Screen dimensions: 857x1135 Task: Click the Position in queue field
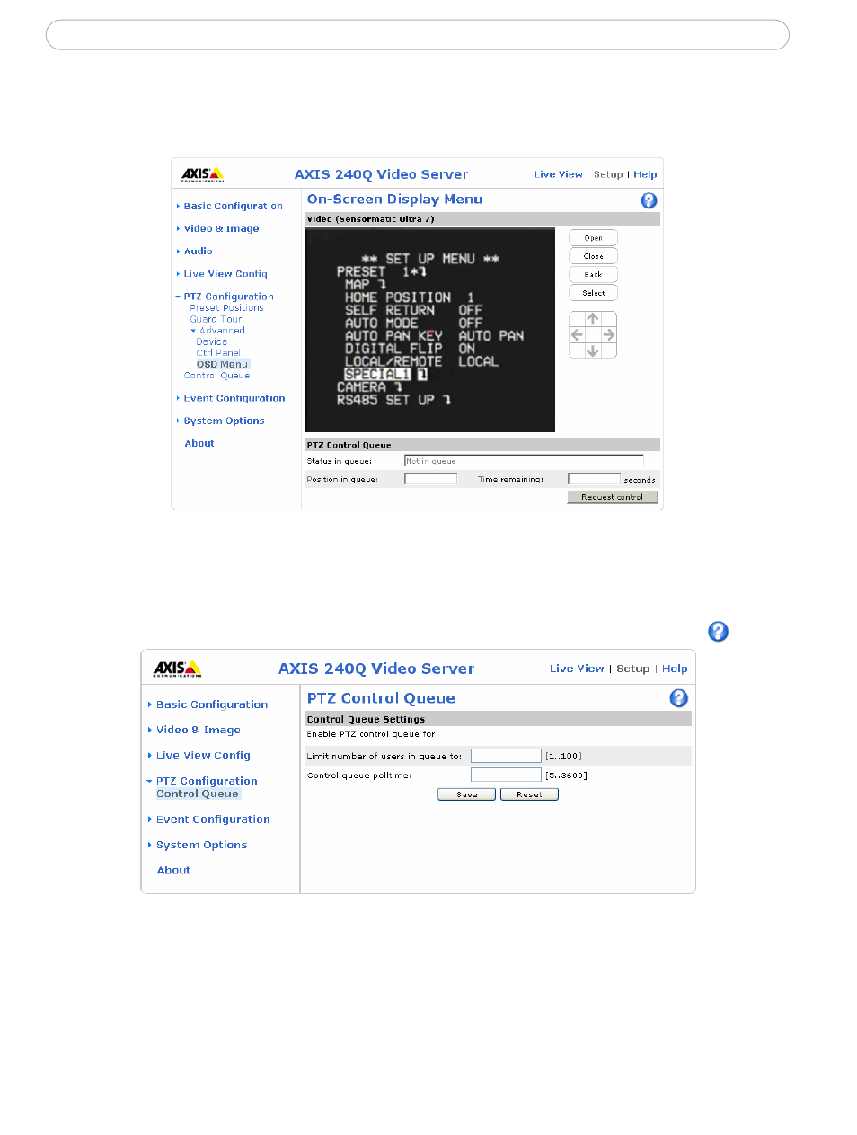[x=430, y=479]
